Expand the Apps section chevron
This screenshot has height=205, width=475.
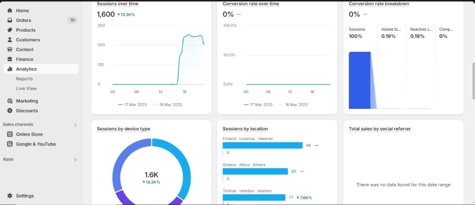75,160
